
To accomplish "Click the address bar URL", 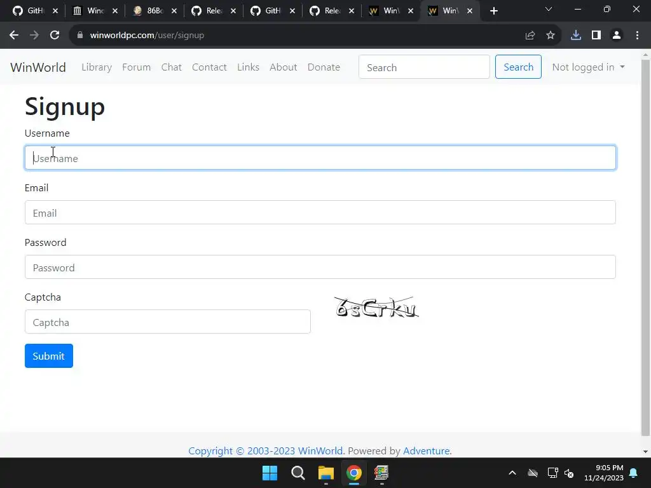I will [x=147, y=36].
